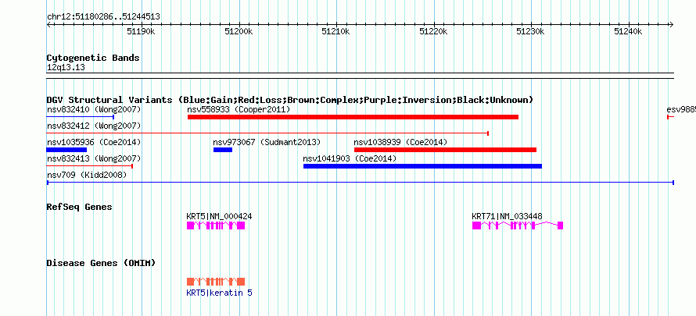Screen dimensions: 696x316
Task: Select the nsv832410 (Wong2007) blue line
Action: [81, 117]
